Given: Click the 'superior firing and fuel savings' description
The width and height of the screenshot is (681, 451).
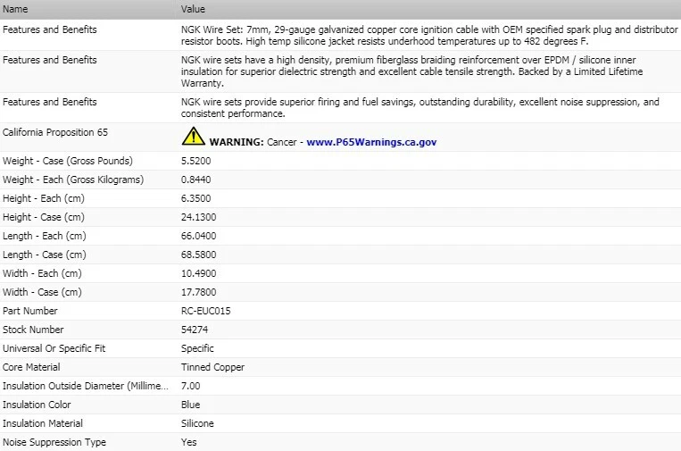Looking at the screenshot, I should 420,107.
